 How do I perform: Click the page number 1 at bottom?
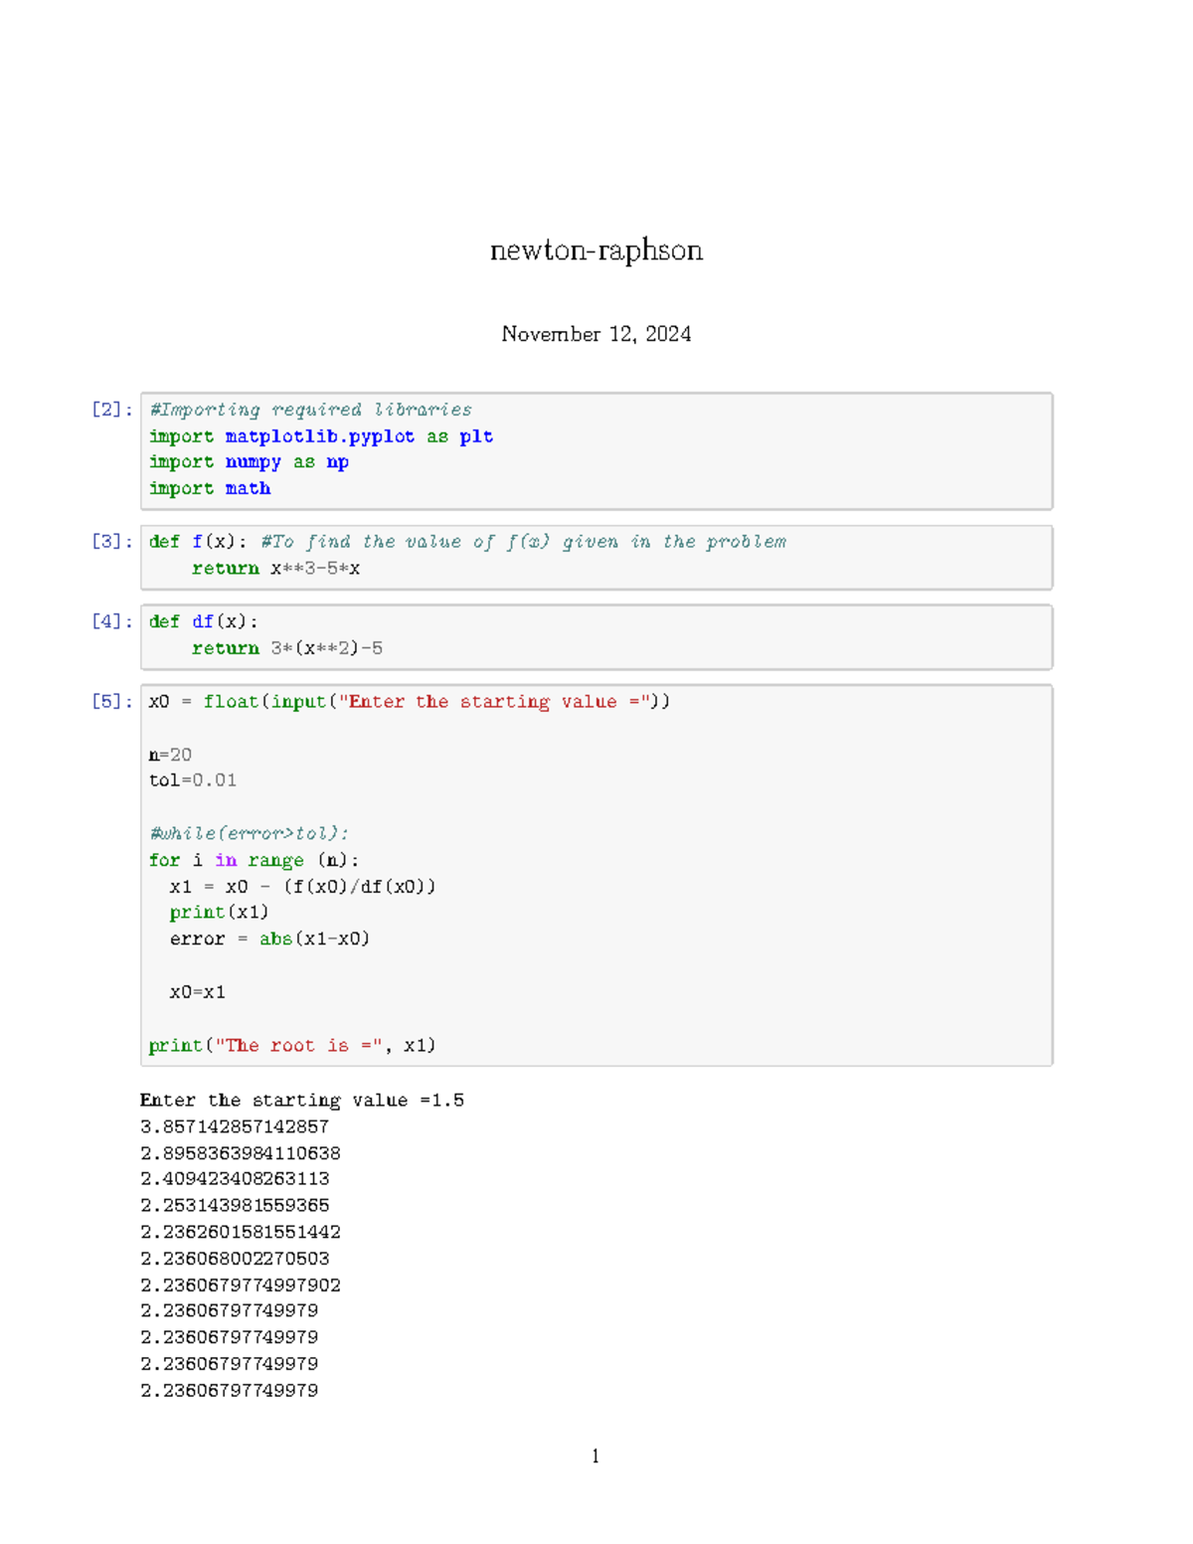pyautogui.click(x=596, y=1456)
